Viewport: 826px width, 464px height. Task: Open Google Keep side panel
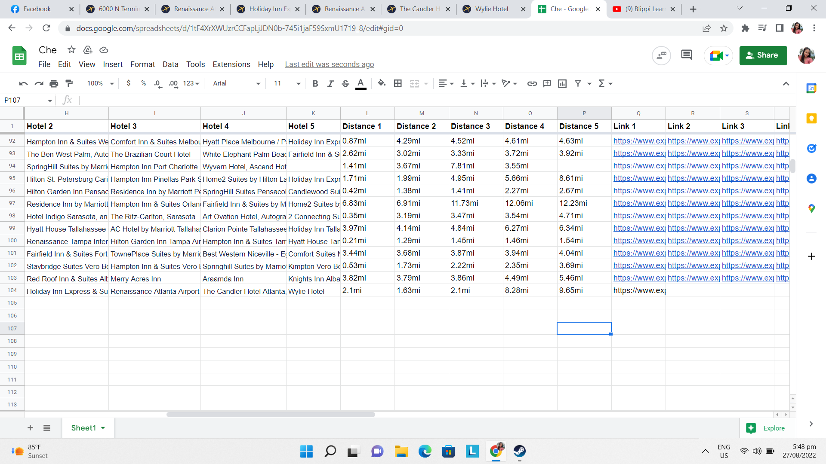[811, 118]
